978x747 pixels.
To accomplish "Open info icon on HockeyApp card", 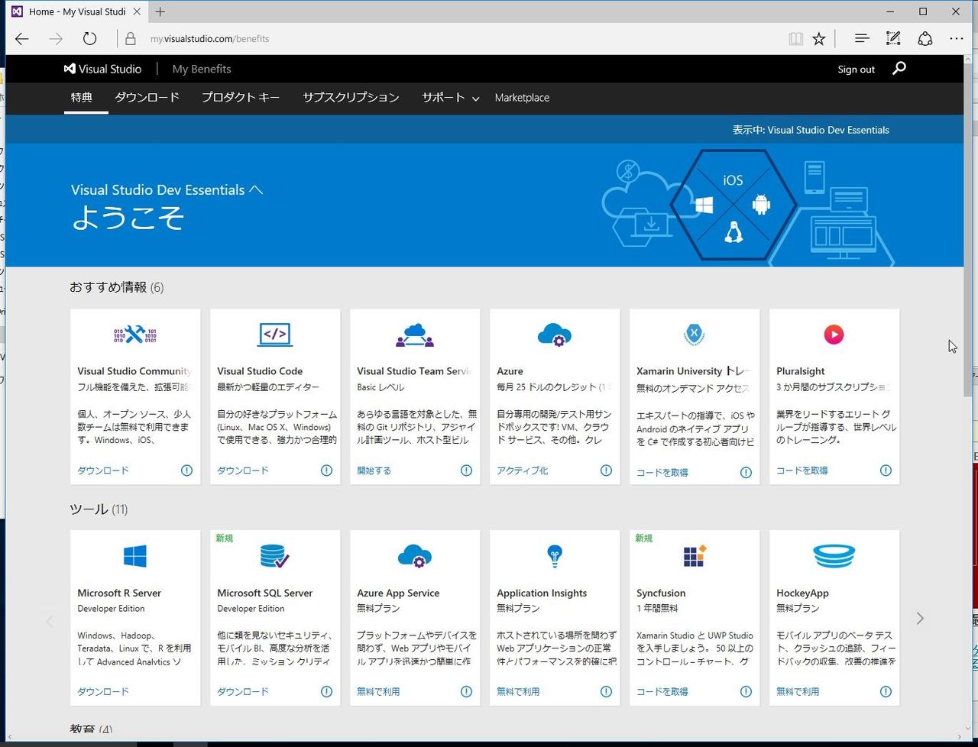I will tap(886, 691).
